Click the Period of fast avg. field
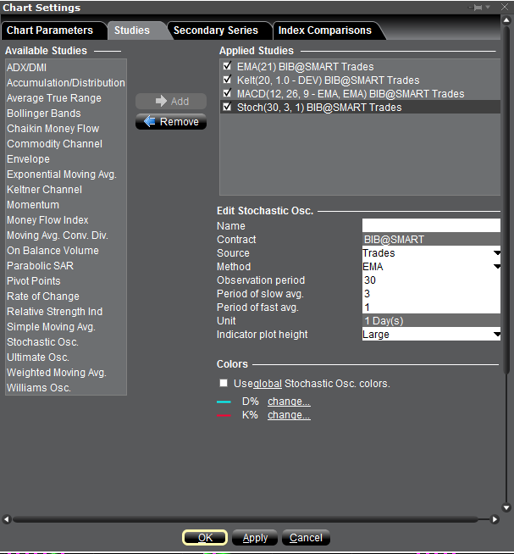This screenshot has height=554, width=514. 431,307
